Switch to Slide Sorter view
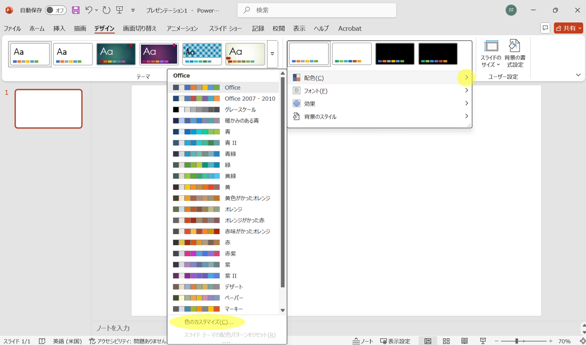The image size is (586, 345). pos(446,341)
